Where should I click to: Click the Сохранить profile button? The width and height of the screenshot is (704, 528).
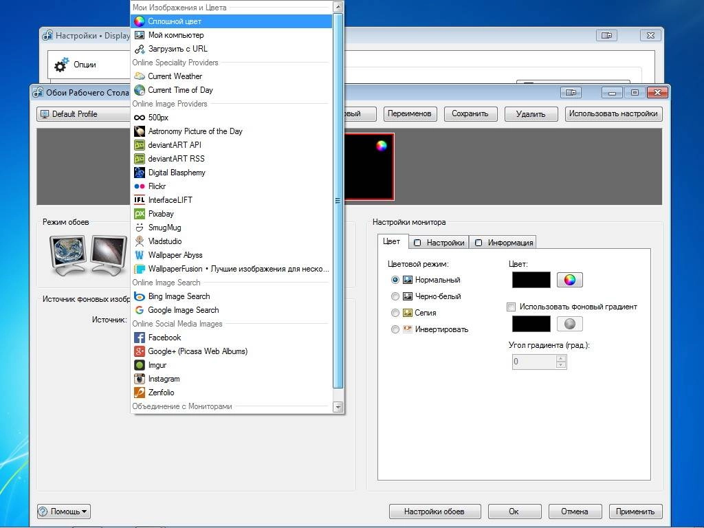point(470,114)
